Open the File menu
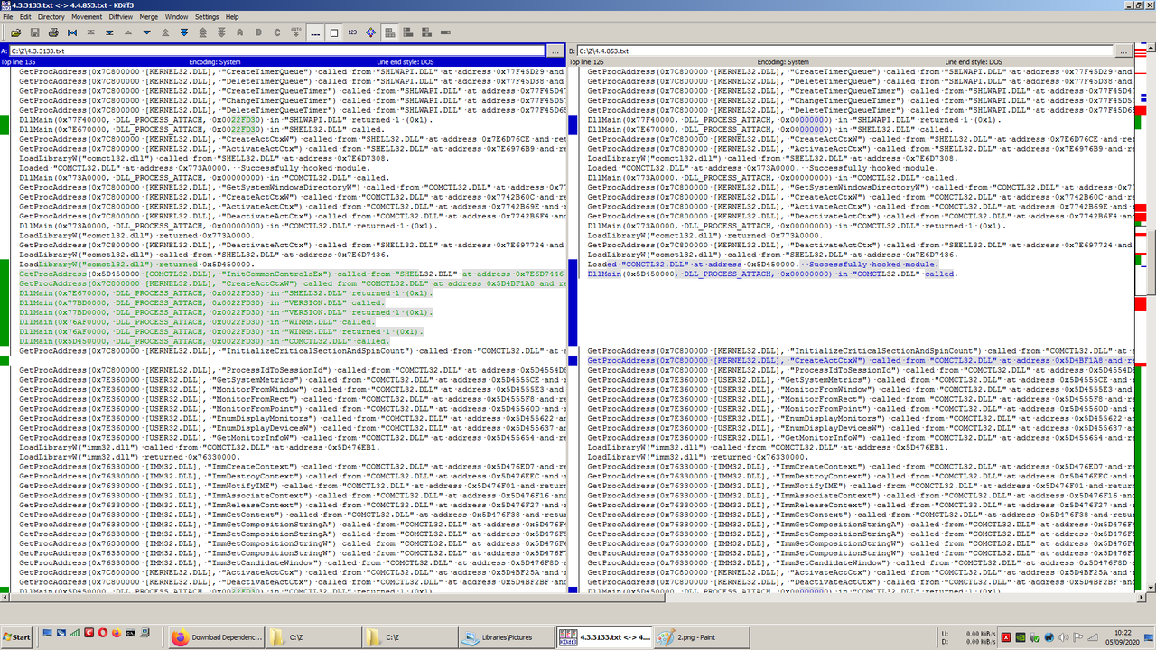Image resolution: width=1156 pixels, height=650 pixels. tap(8, 16)
